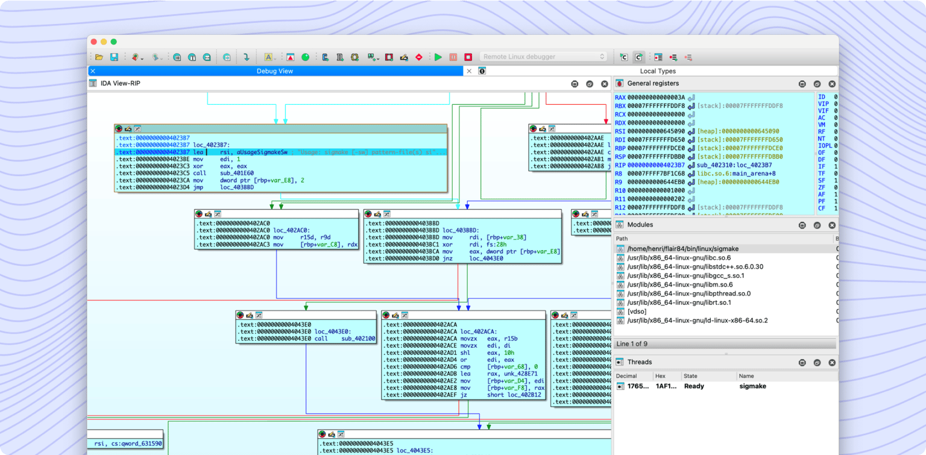The height and width of the screenshot is (455, 926).
Task: Toggle breakpoint icon on the loc_4023B7 node
Action: pos(119,128)
